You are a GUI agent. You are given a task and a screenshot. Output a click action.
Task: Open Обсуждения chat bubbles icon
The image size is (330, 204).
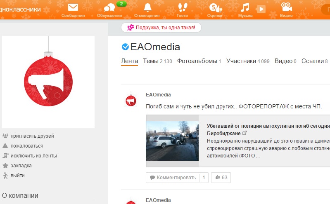click(109, 8)
